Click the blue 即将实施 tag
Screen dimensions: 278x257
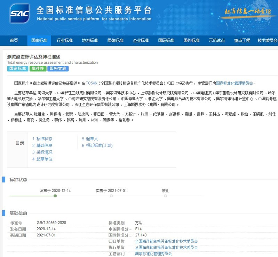(x=58, y=69)
